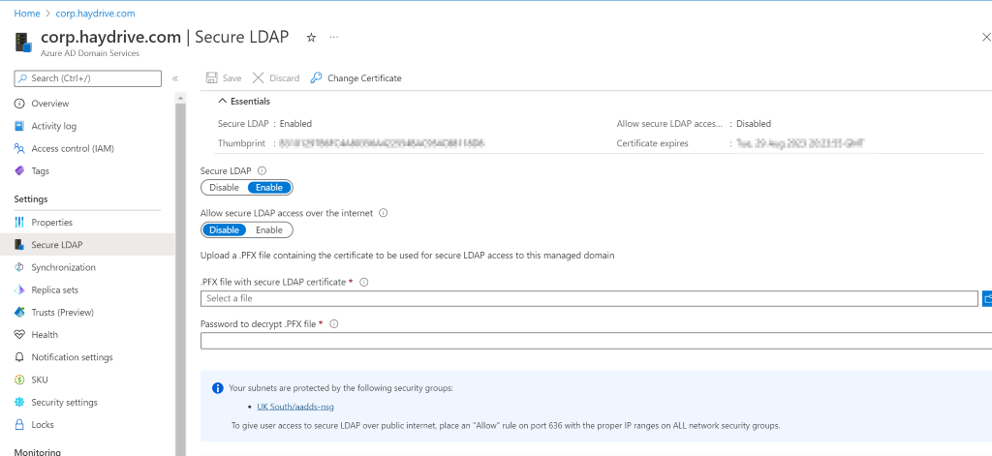
Task: Set internet LDAP access to Enable
Action: tap(269, 230)
